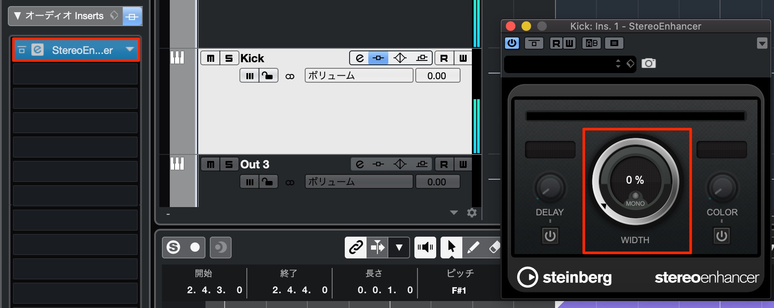Open the dropdown right of the chain link

point(399,248)
